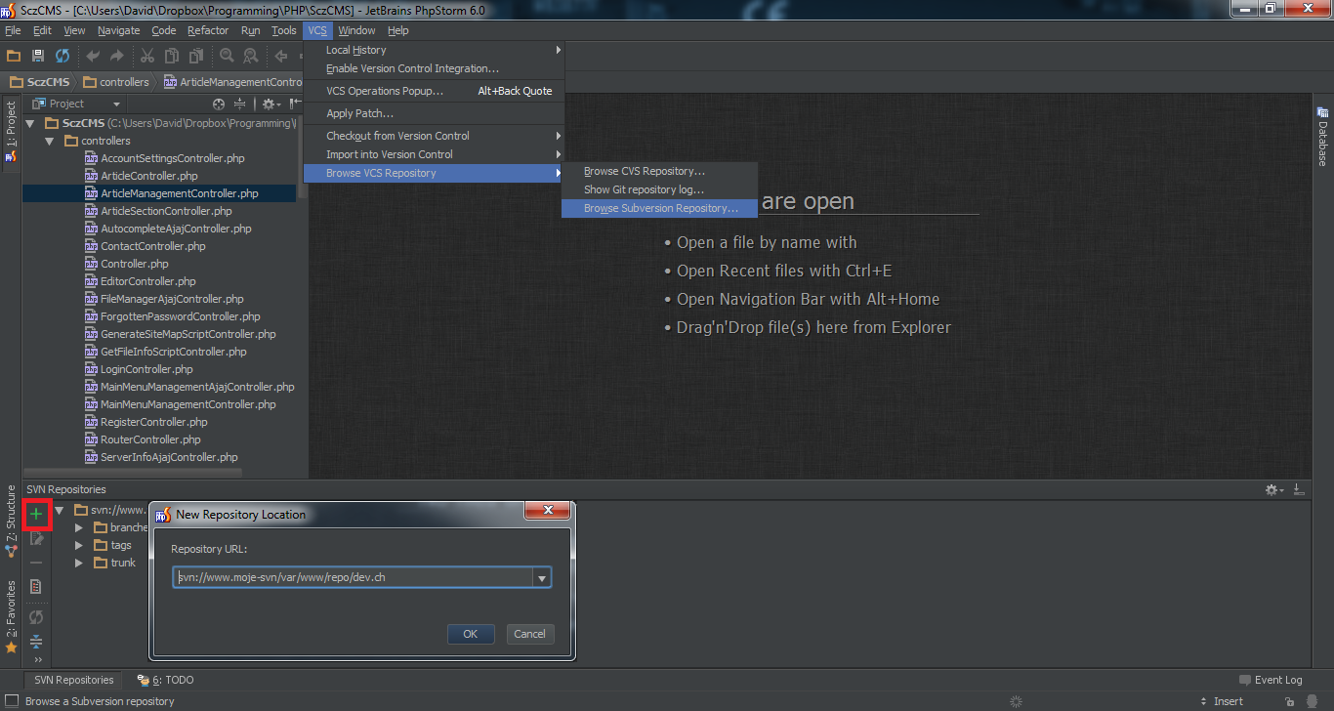Screen dimensions: 1334x711
Task: Select ArticleManagementController.php in project tree
Action: [x=159, y=193]
